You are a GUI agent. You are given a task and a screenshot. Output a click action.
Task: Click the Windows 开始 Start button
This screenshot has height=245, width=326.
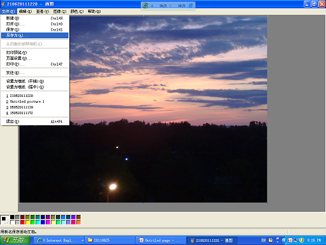[x=15, y=241]
